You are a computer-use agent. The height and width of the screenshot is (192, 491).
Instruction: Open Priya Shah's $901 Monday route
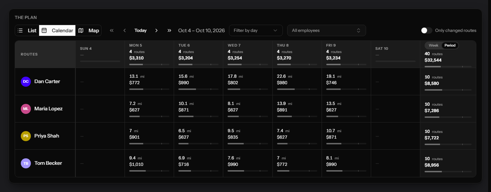[x=149, y=136]
